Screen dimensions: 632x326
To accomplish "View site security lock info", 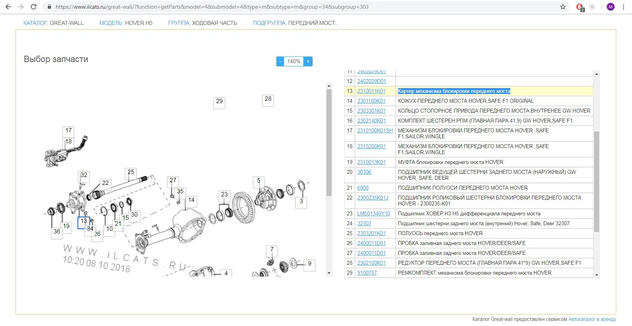I will pos(49,7).
